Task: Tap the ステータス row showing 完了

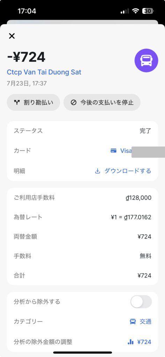Action: [x=82, y=131]
